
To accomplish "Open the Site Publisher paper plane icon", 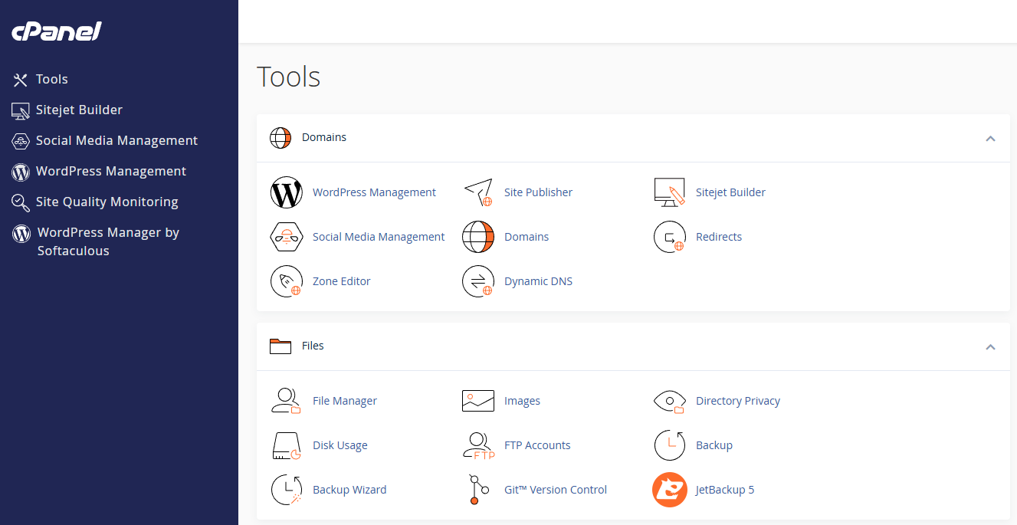I will coord(477,192).
